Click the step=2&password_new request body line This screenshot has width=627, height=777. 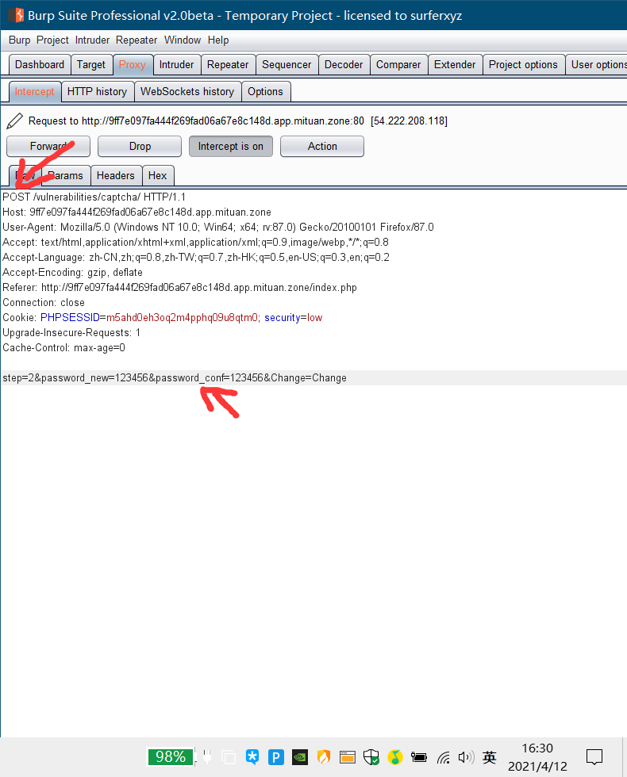(175, 377)
